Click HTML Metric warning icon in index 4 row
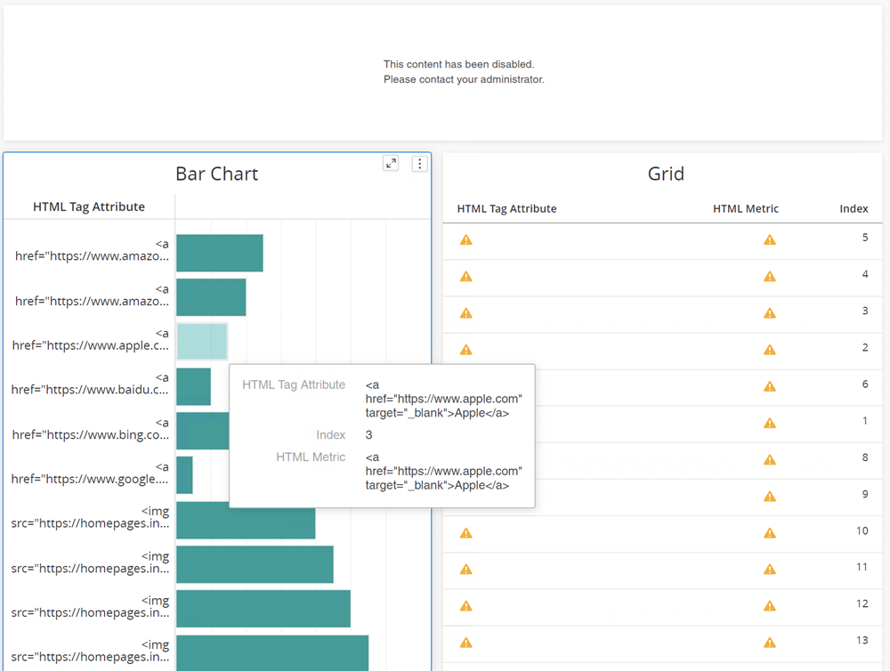The image size is (890, 671). 770,277
